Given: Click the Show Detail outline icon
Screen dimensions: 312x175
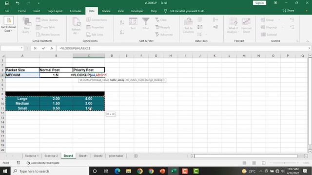Looking at the screenshot, I should tap(292, 19).
